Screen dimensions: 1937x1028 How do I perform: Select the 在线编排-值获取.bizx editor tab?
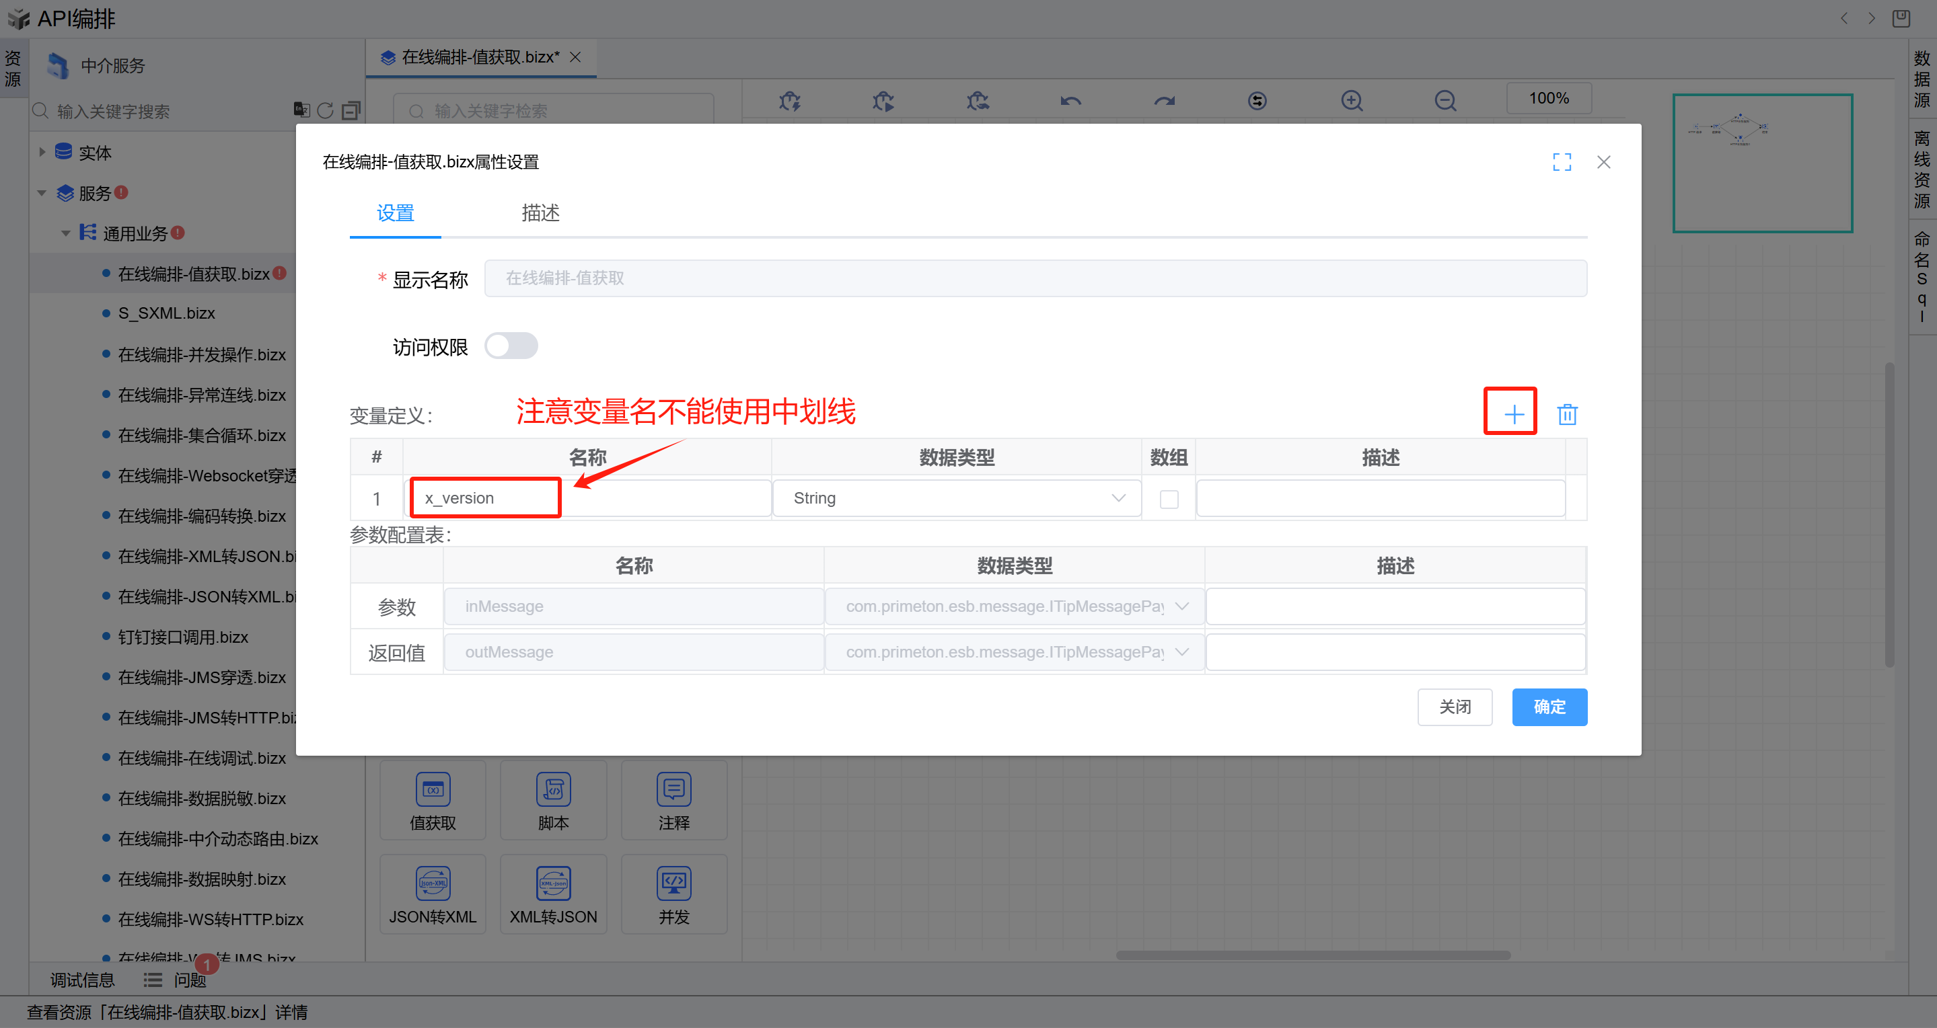click(480, 57)
